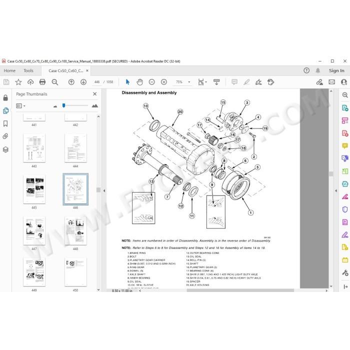The height and width of the screenshot is (350, 350).
Task: Click the security lock icon in sidebar
Action: [5, 97]
